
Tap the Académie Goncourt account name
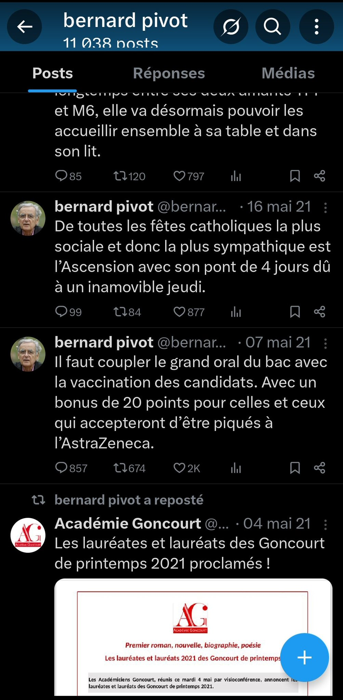pos(128,524)
